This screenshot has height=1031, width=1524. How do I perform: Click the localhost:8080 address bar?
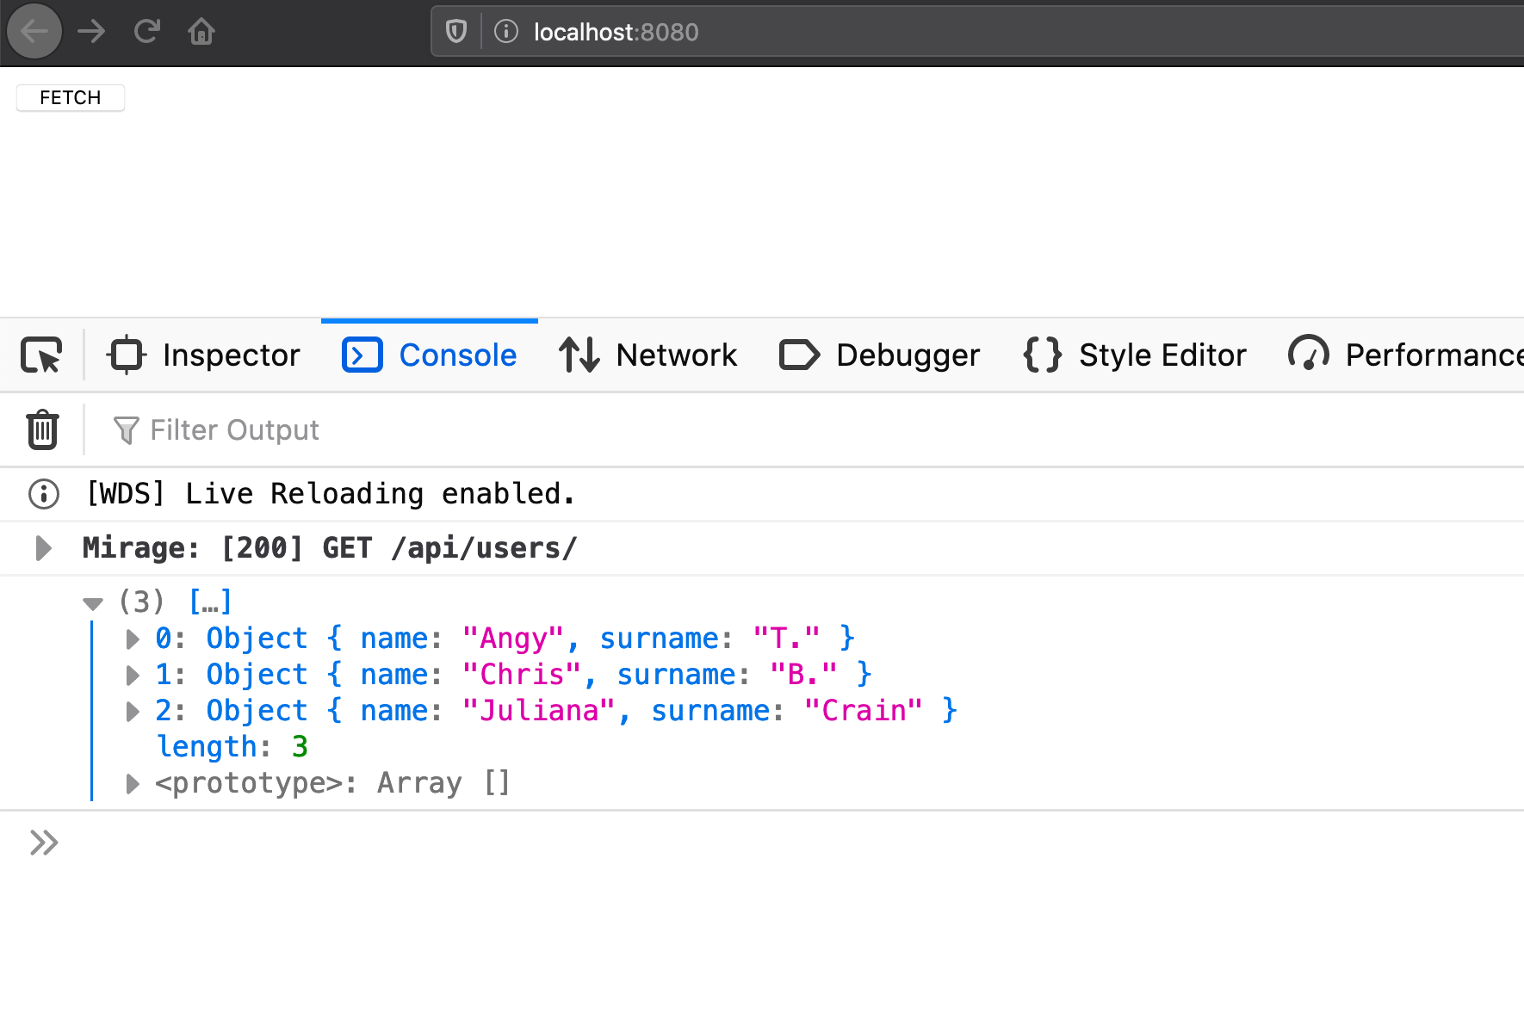(x=977, y=32)
